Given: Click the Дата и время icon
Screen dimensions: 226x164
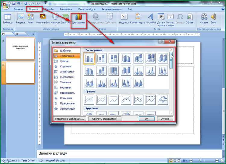Looking at the screenshot, I should 161,17.
